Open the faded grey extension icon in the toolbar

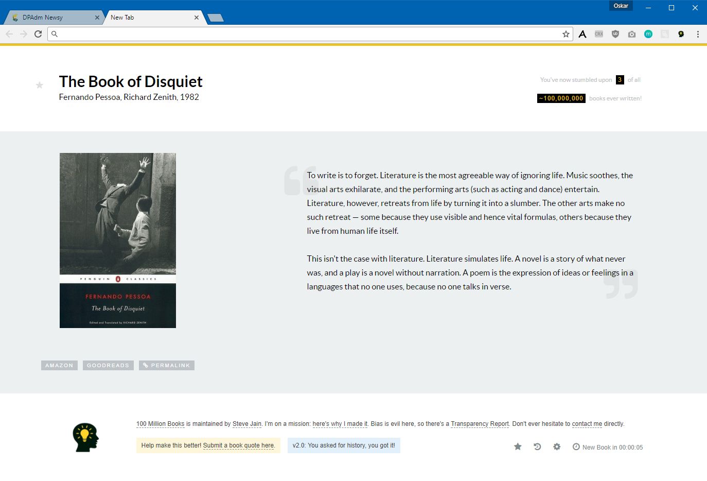pos(665,34)
